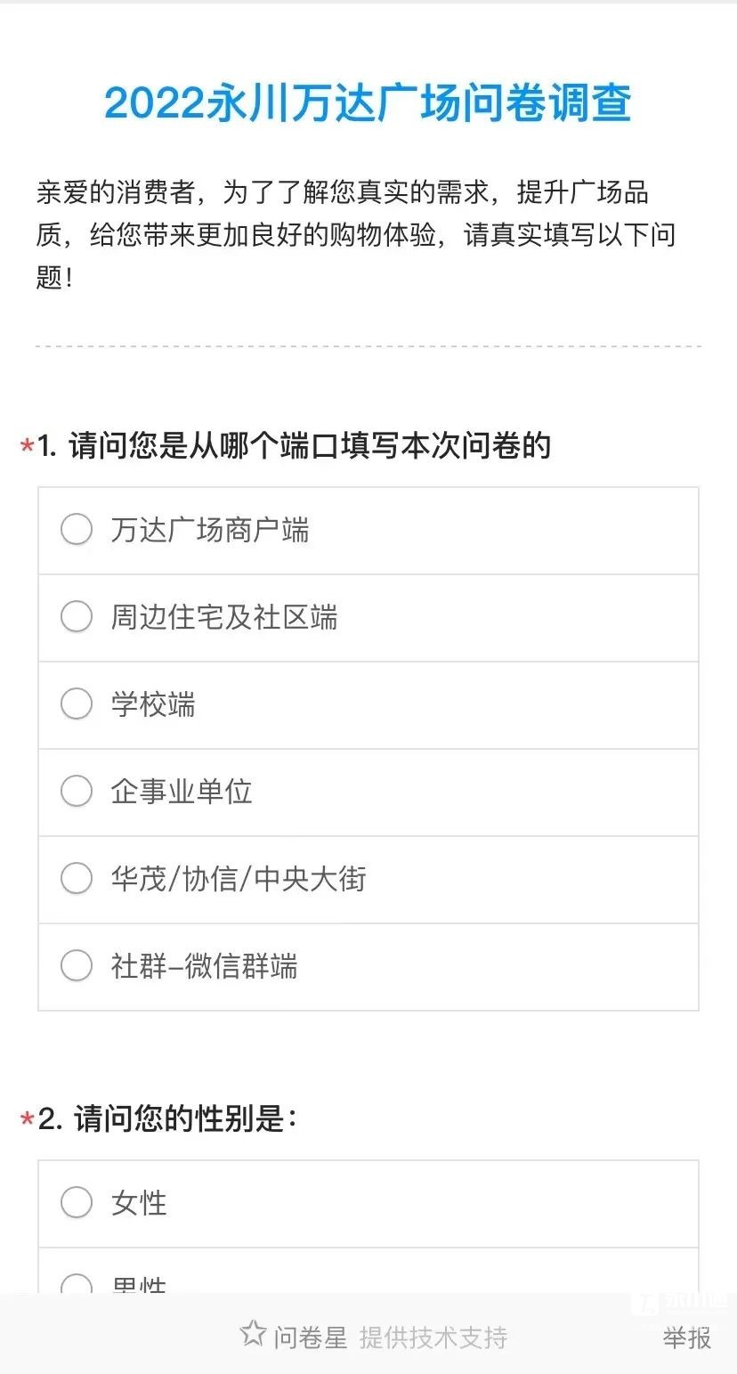Click the 2022永川万达广场问卷调查 title
The width and height of the screenshot is (737, 1374).
coord(368,104)
